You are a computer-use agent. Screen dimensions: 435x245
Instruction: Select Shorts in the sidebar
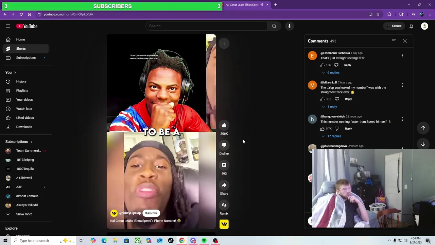(x=26, y=49)
